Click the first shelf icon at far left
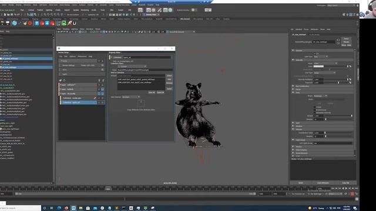376x211 pixels. pos(2,23)
